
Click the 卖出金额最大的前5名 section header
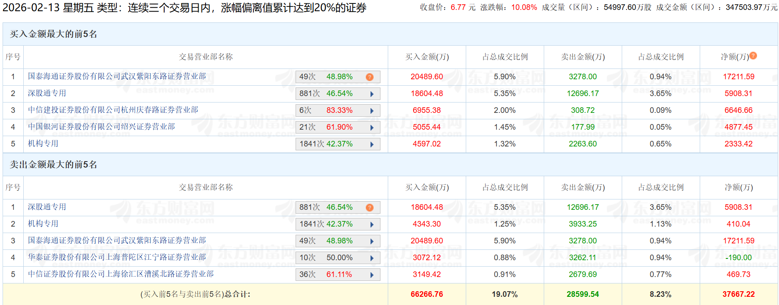coord(53,165)
